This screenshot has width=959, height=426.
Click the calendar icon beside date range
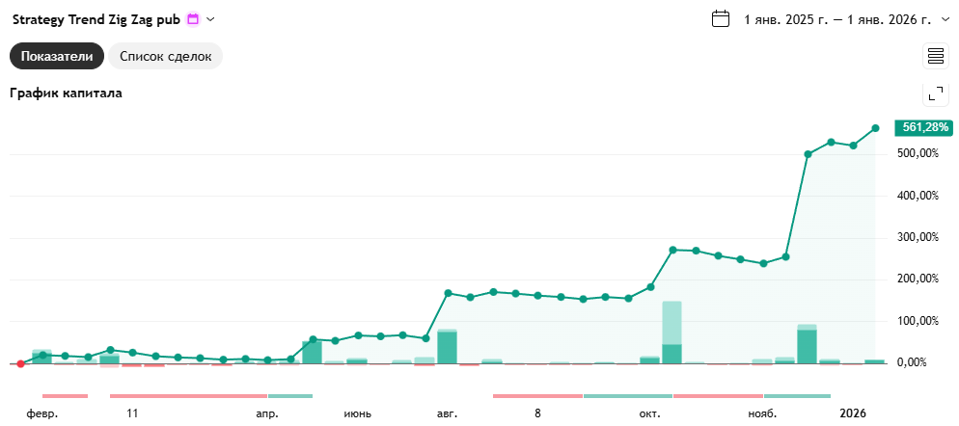(721, 19)
